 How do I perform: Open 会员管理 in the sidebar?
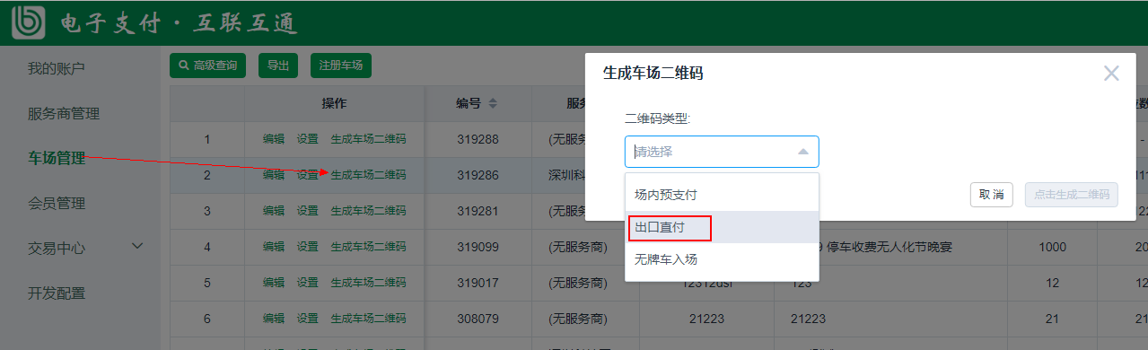(x=56, y=203)
